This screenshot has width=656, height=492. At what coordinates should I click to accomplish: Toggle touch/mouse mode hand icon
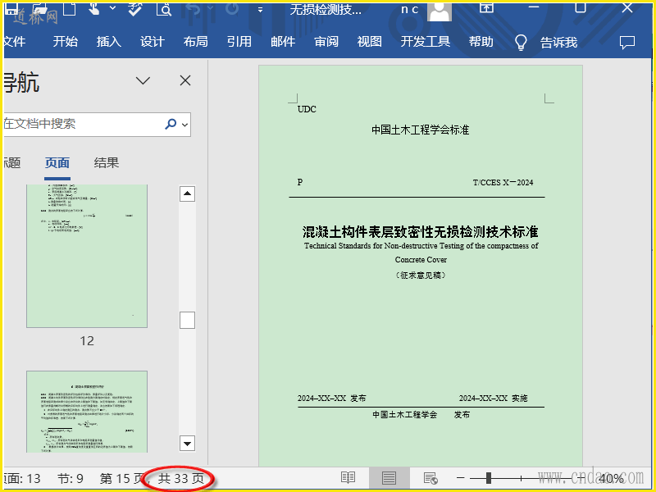[94, 8]
